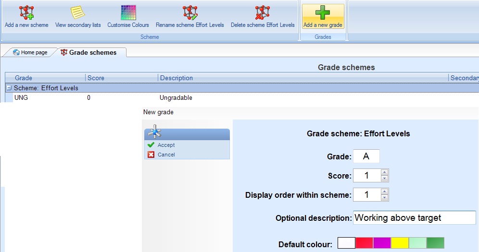Decrease Display order using down arrow
479x252 pixels.
[385, 198]
